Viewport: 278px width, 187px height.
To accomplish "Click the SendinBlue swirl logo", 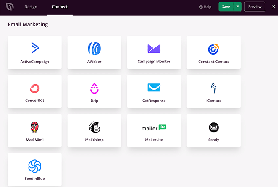I will pyautogui.click(x=35, y=166).
